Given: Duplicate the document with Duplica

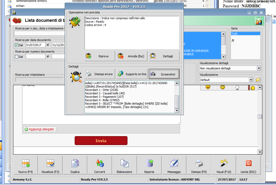Looking at the screenshot, I should (75, 165).
